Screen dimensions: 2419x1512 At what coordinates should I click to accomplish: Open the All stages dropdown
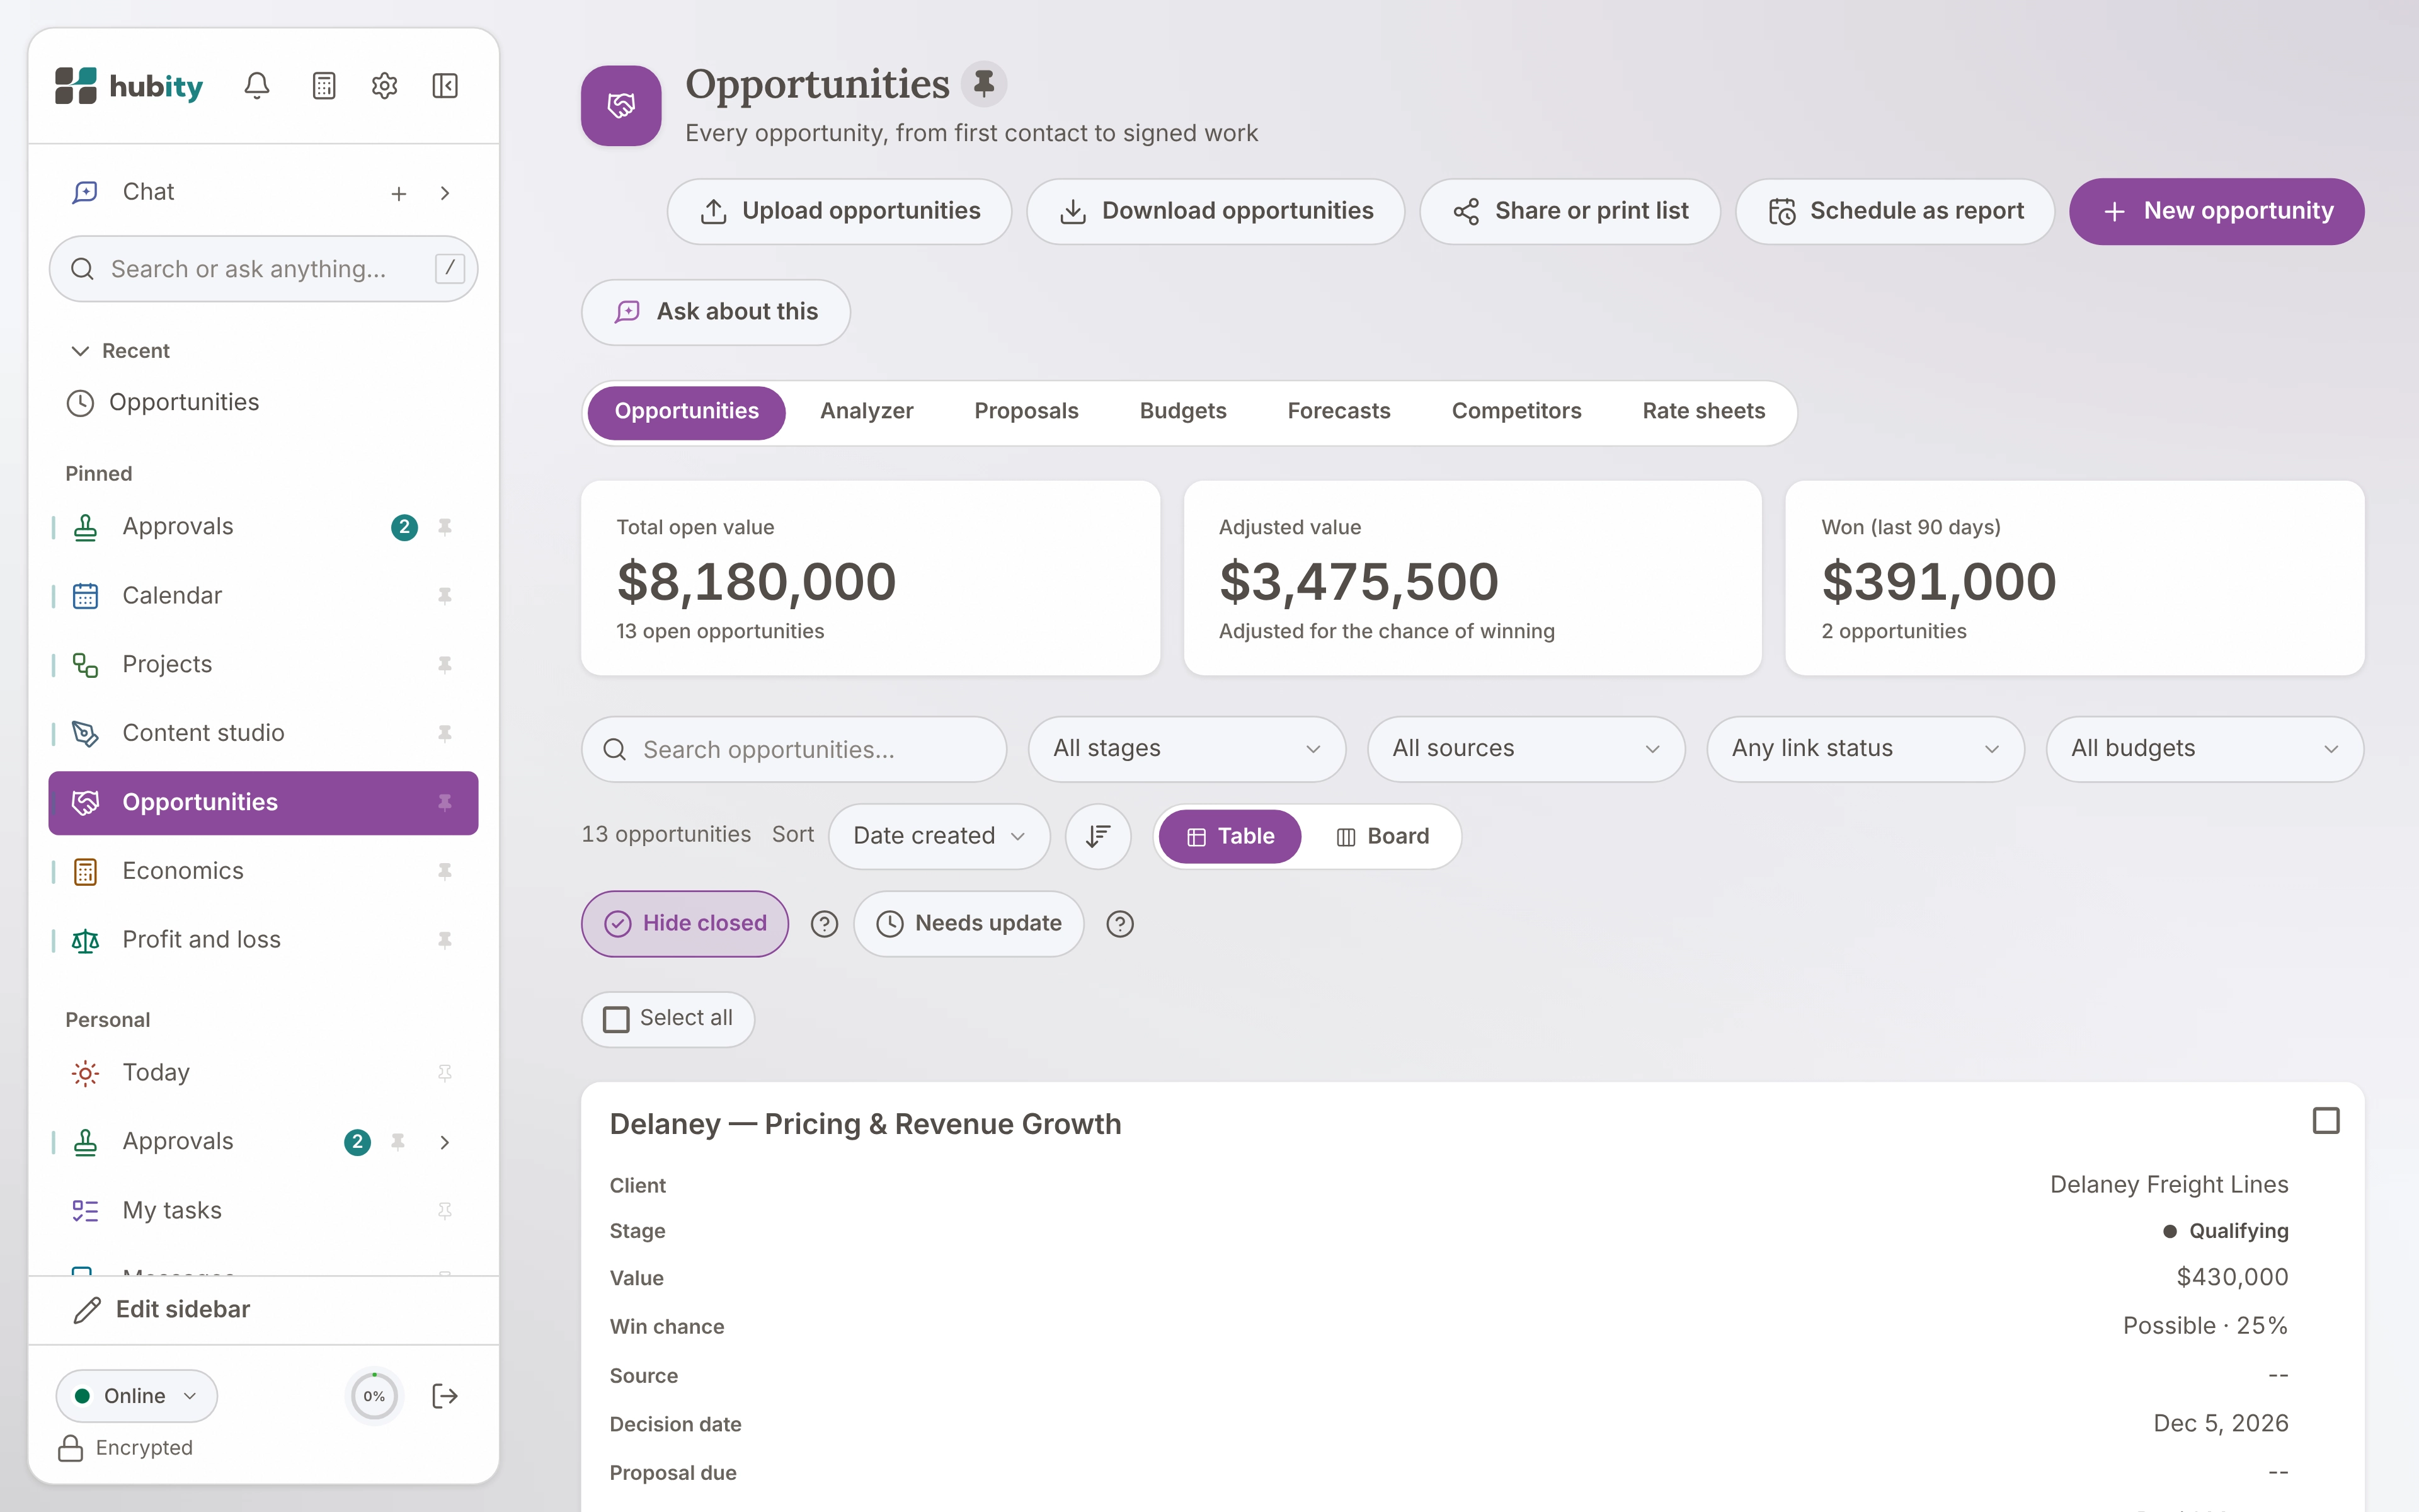pos(1187,749)
